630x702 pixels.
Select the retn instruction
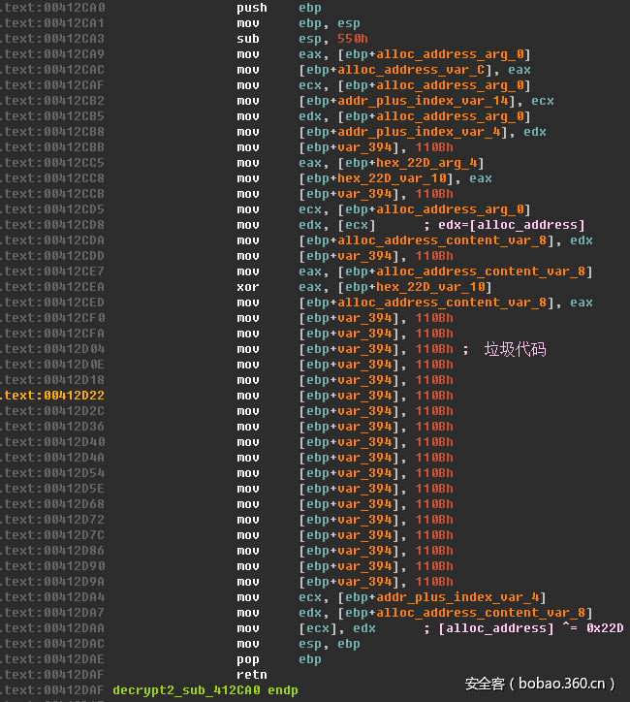[x=251, y=675]
